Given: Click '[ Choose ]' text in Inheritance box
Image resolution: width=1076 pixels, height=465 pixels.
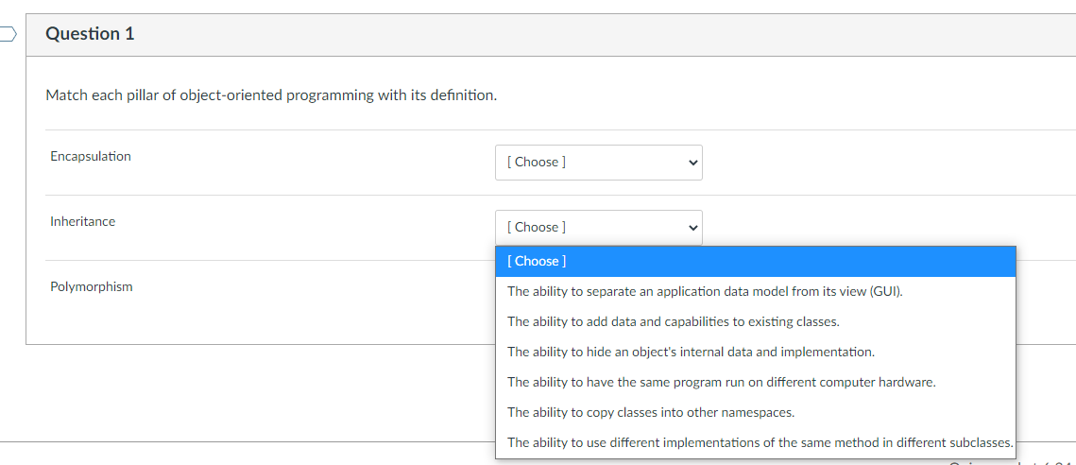Looking at the screenshot, I should point(537,228).
